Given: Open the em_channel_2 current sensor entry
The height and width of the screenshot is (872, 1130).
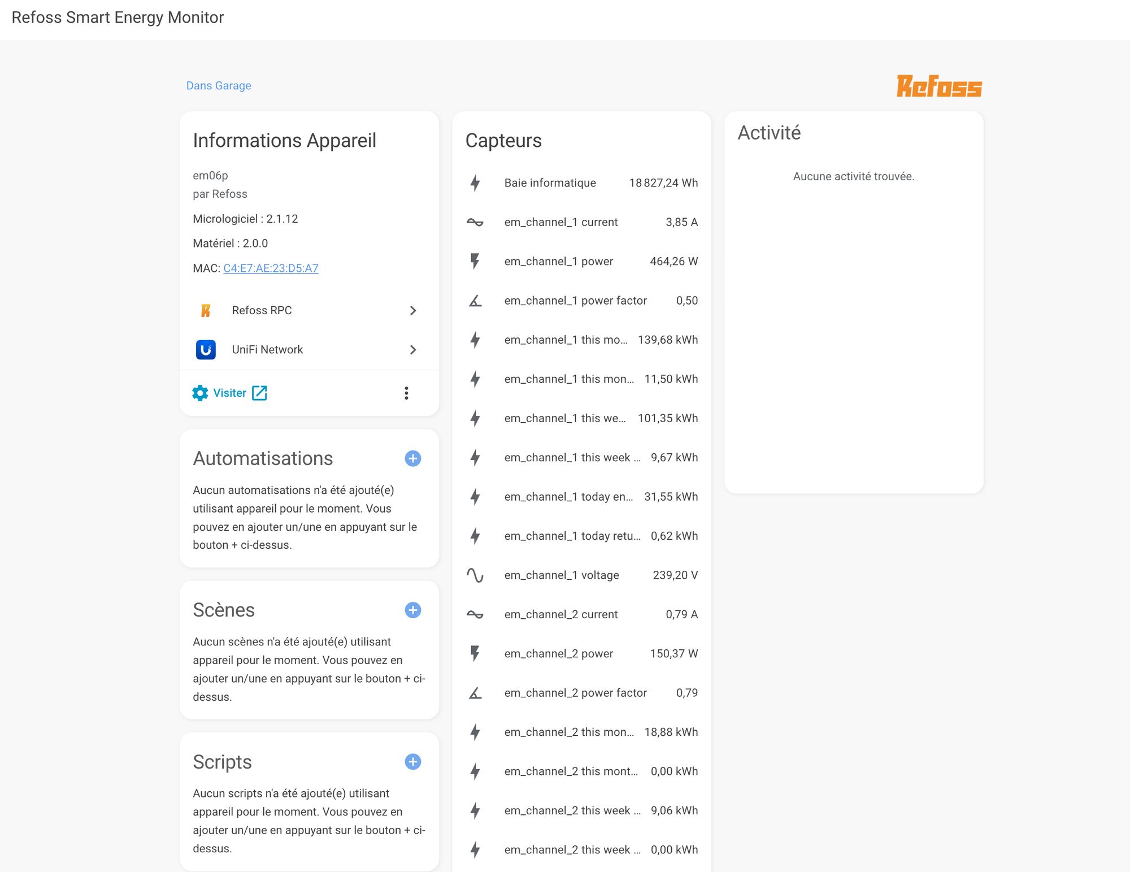Looking at the screenshot, I should coord(582,614).
